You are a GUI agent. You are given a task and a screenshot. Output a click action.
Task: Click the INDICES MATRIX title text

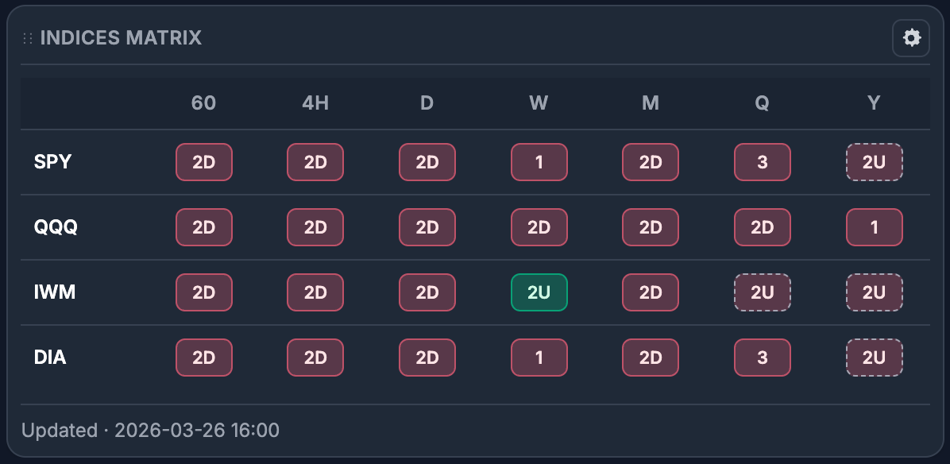pos(121,37)
